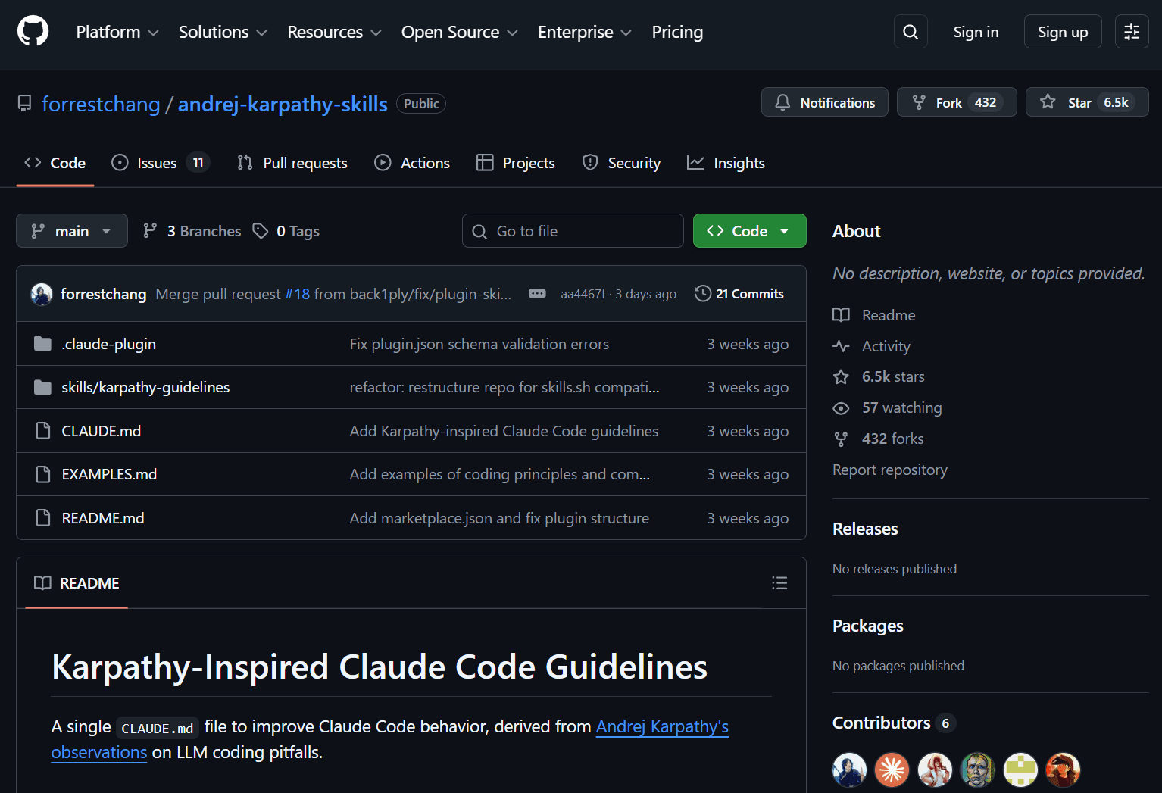Click the Sign up button
The height and width of the screenshot is (793, 1162).
click(x=1062, y=32)
